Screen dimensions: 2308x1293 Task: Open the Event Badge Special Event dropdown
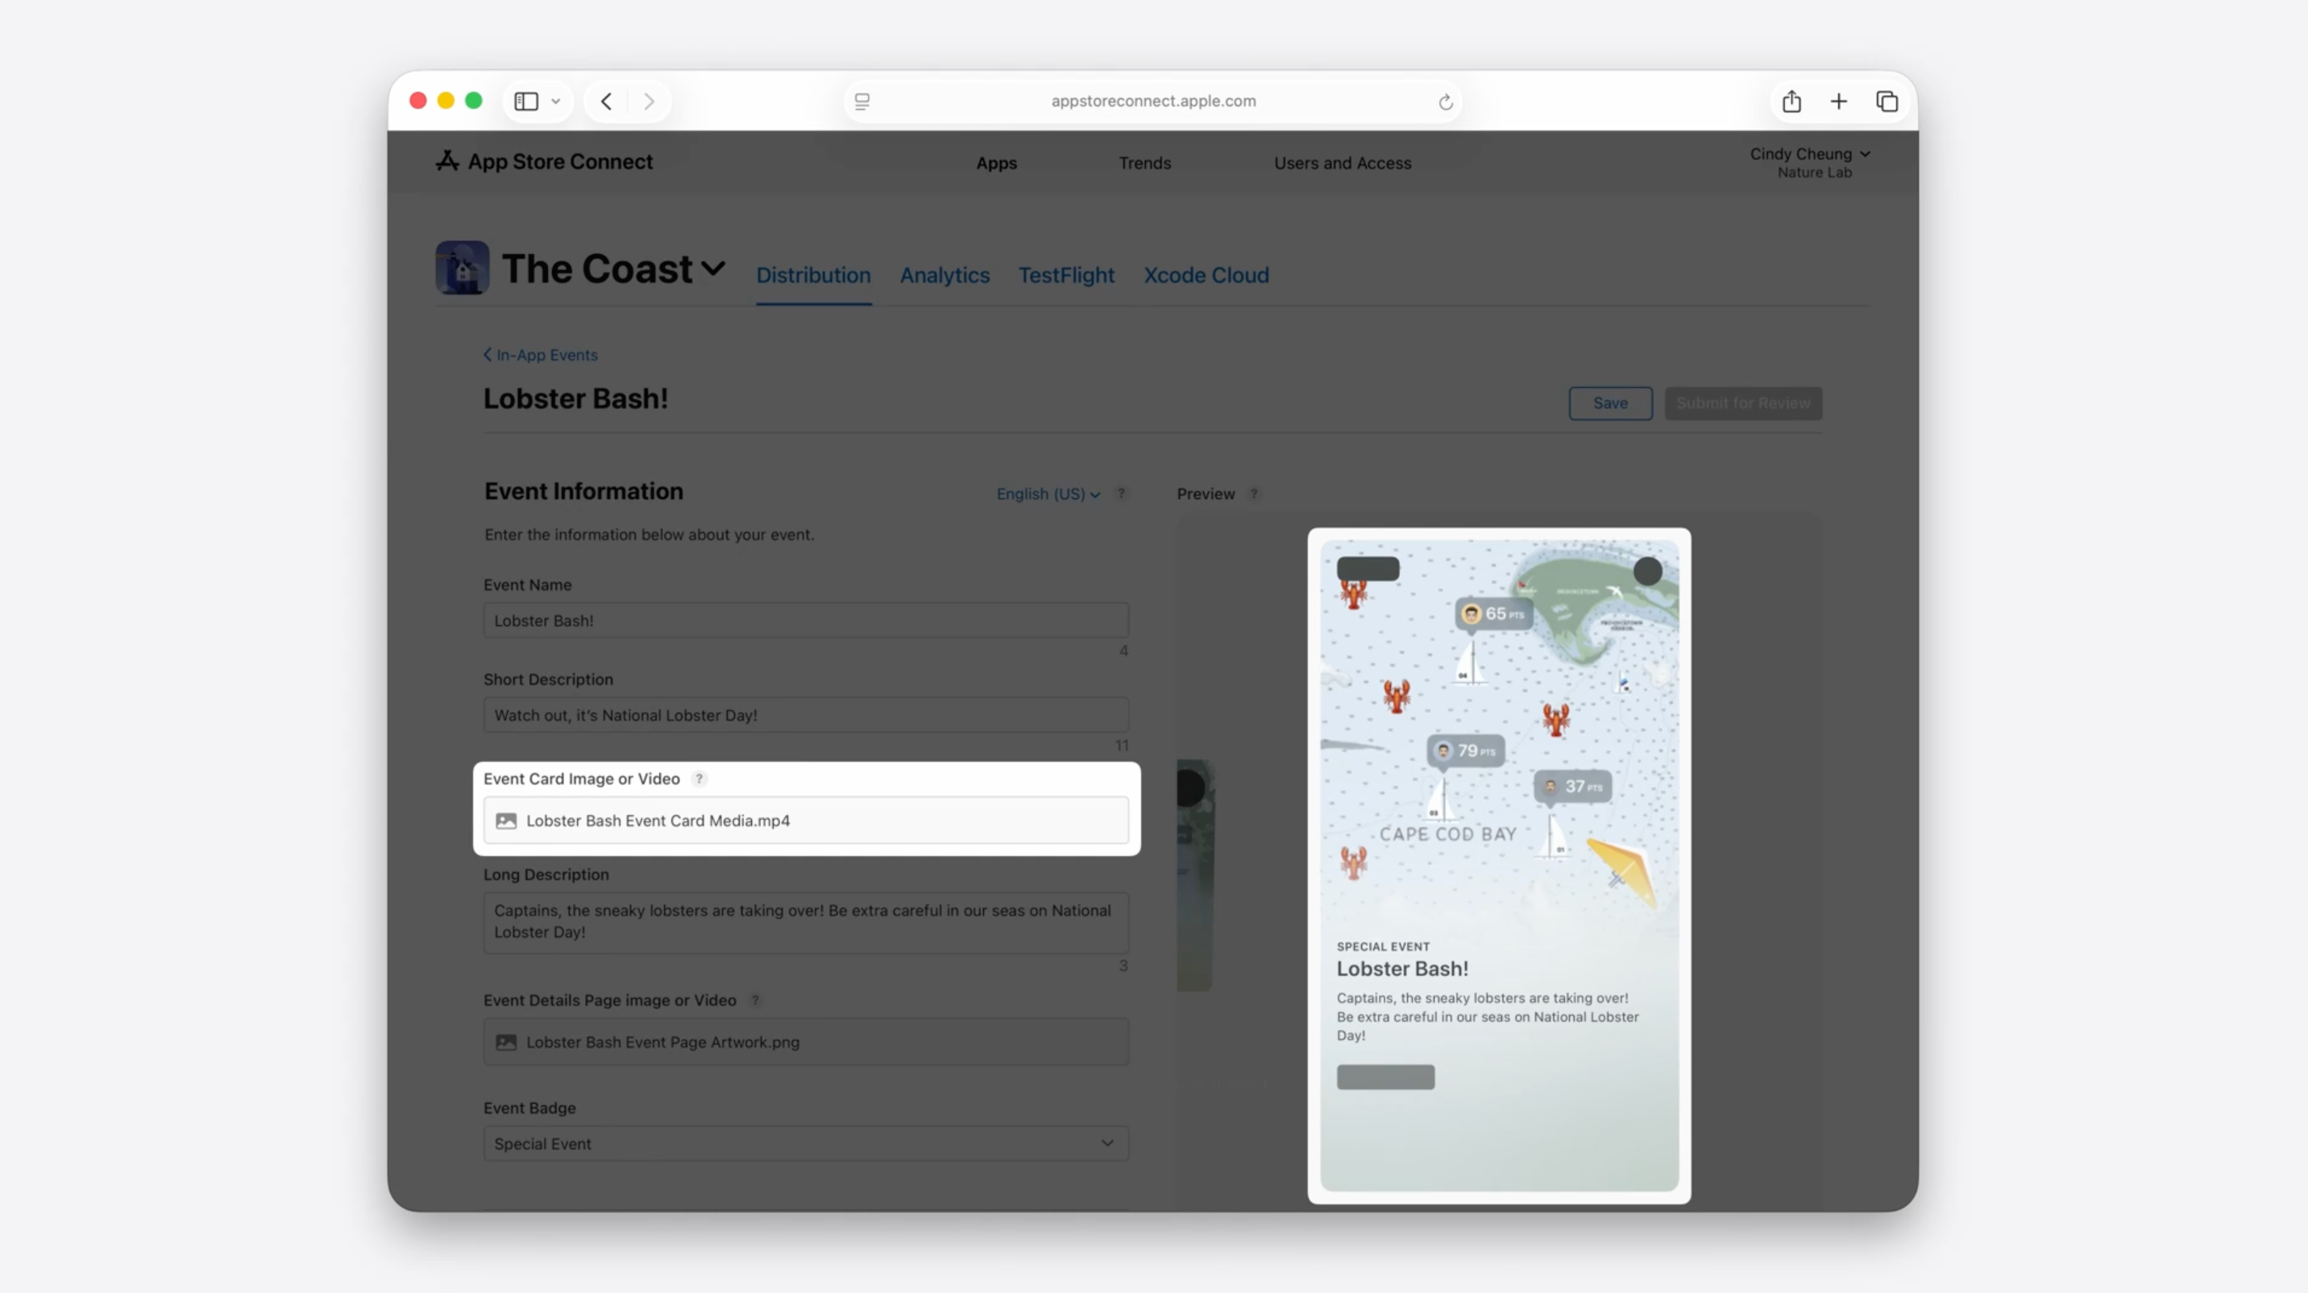(x=806, y=1143)
